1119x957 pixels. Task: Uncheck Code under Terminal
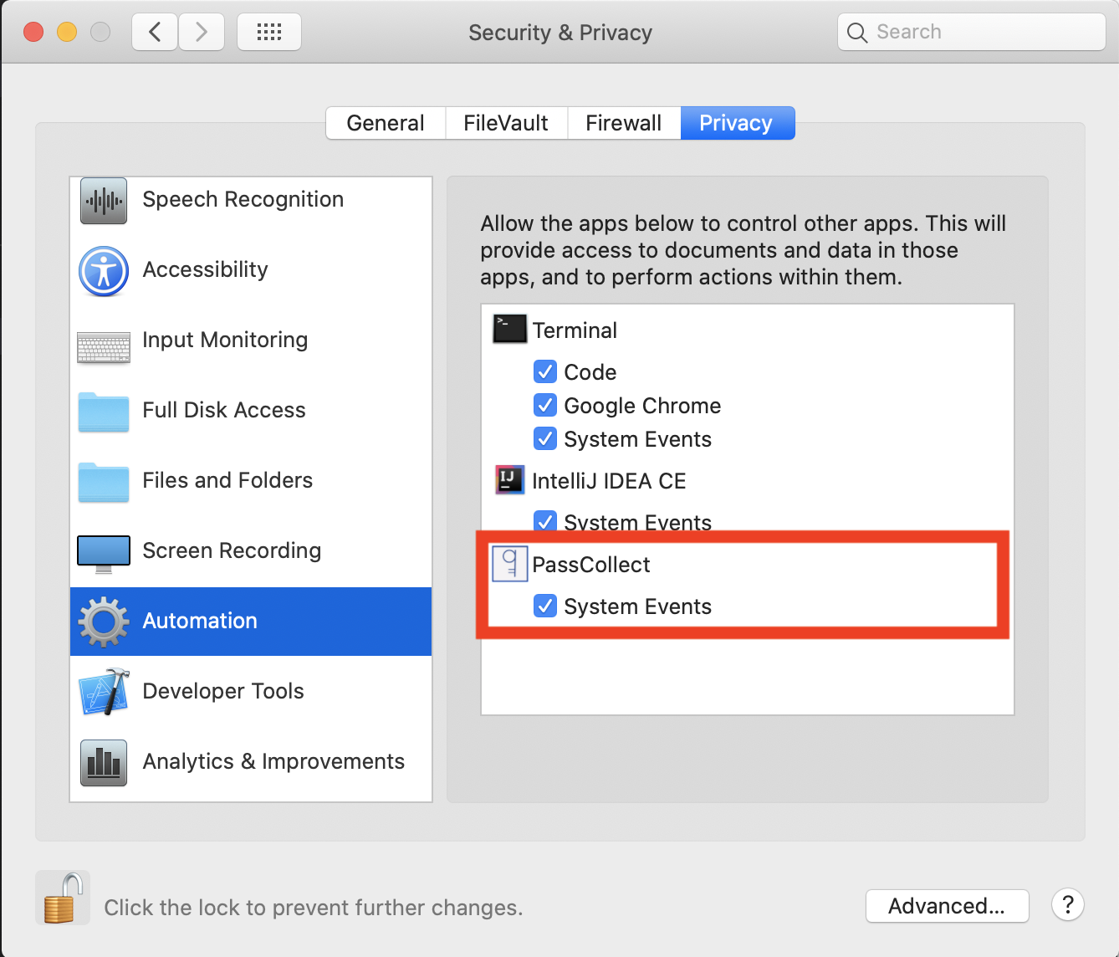[545, 371]
